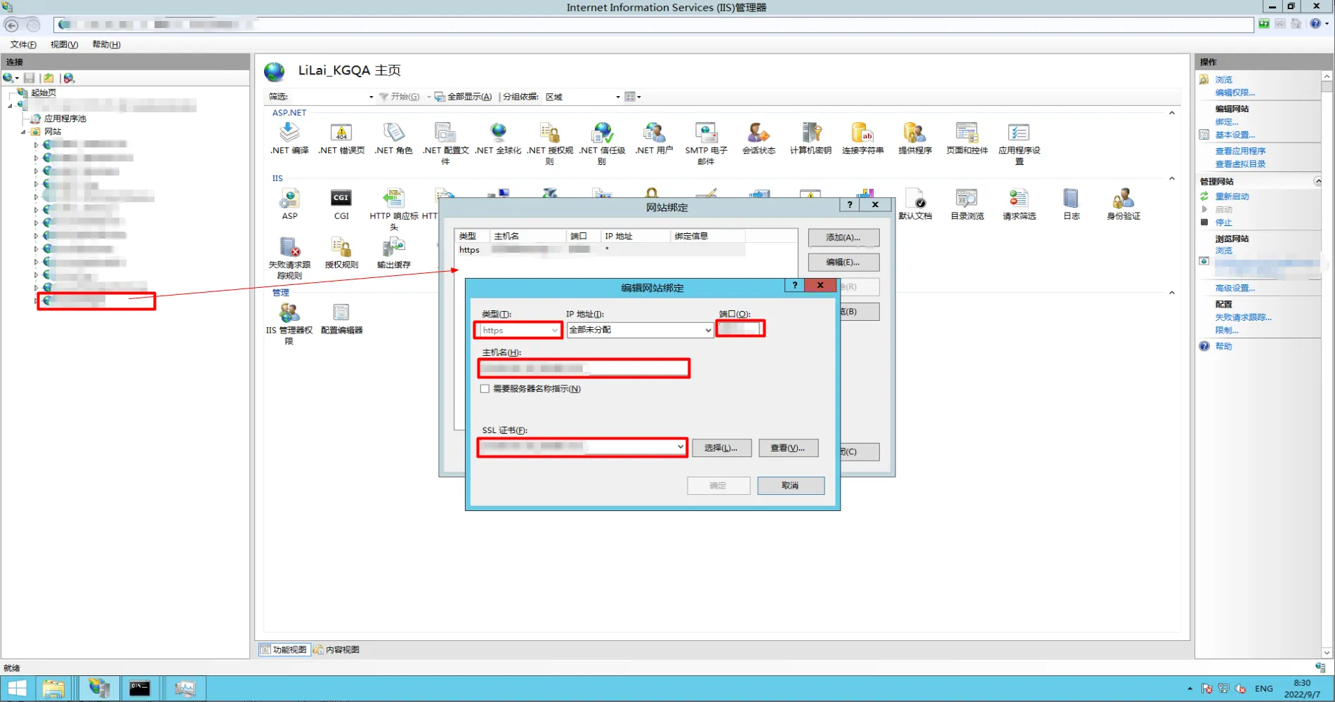Click 编辑(E)... in the 网站绑定 dialog
Screen dimensions: 1335x702
pos(843,263)
